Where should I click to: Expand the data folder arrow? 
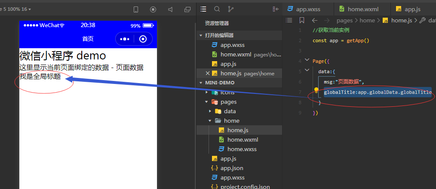[x=210, y=111]
